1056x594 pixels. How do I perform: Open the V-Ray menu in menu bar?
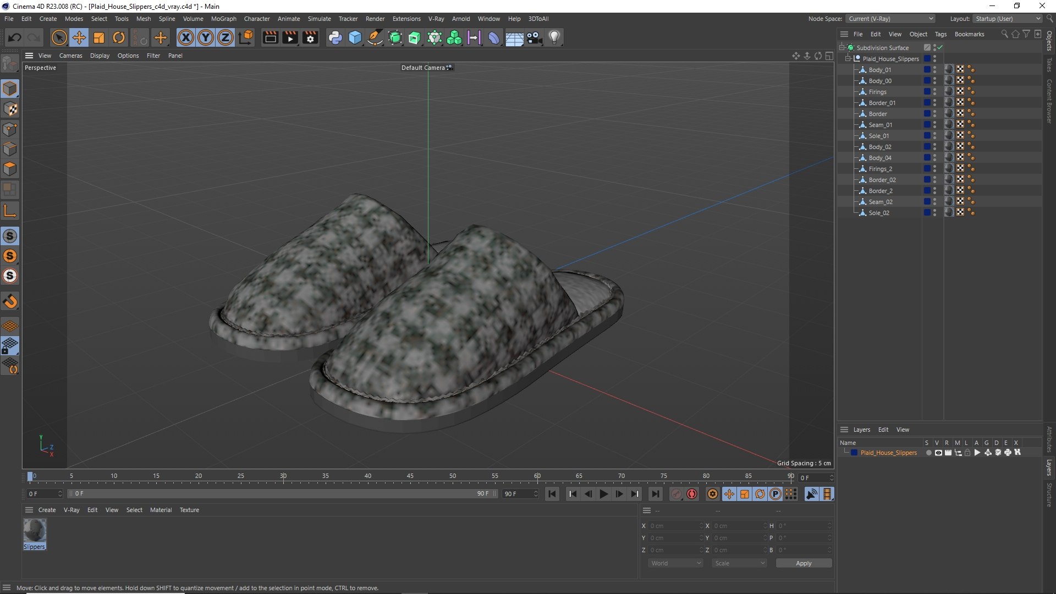(436, 19)
